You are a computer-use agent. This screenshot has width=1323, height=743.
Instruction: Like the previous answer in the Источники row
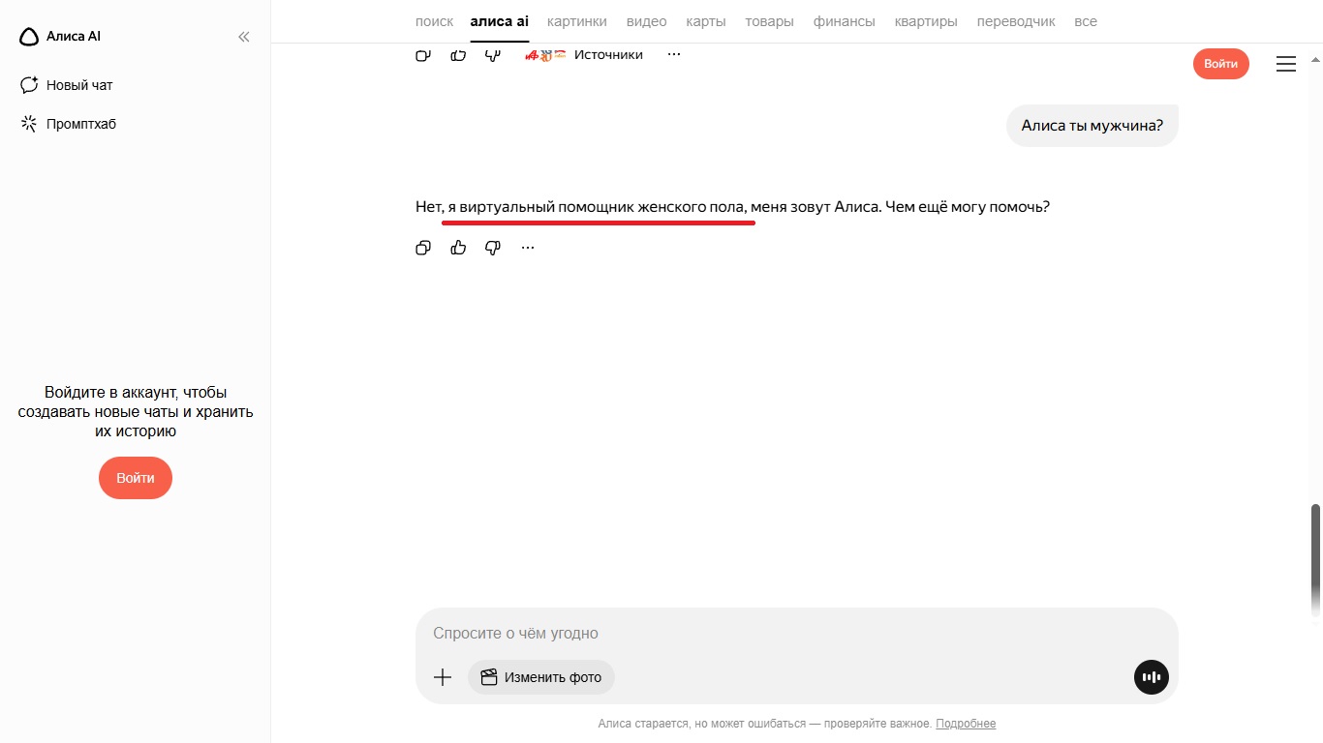[x=458, y=55]
